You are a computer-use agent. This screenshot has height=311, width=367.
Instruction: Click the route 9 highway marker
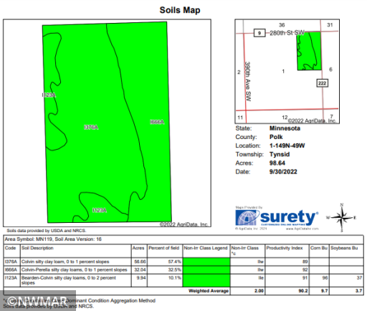259,33
